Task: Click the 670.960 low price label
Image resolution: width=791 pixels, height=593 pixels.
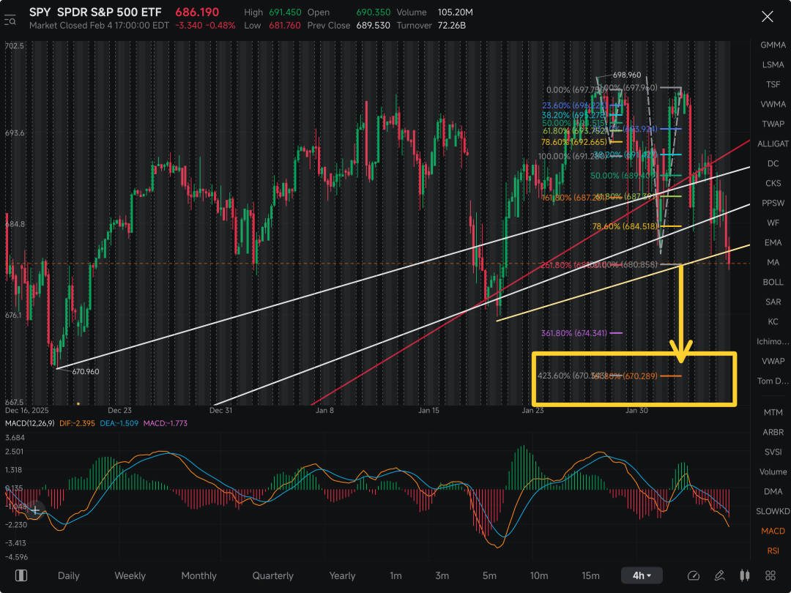Action: (85, 372)
